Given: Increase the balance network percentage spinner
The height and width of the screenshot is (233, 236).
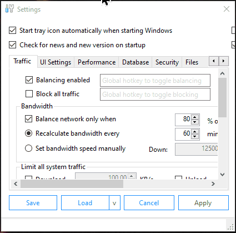Looking at the screenshot, I should [194, 117].
